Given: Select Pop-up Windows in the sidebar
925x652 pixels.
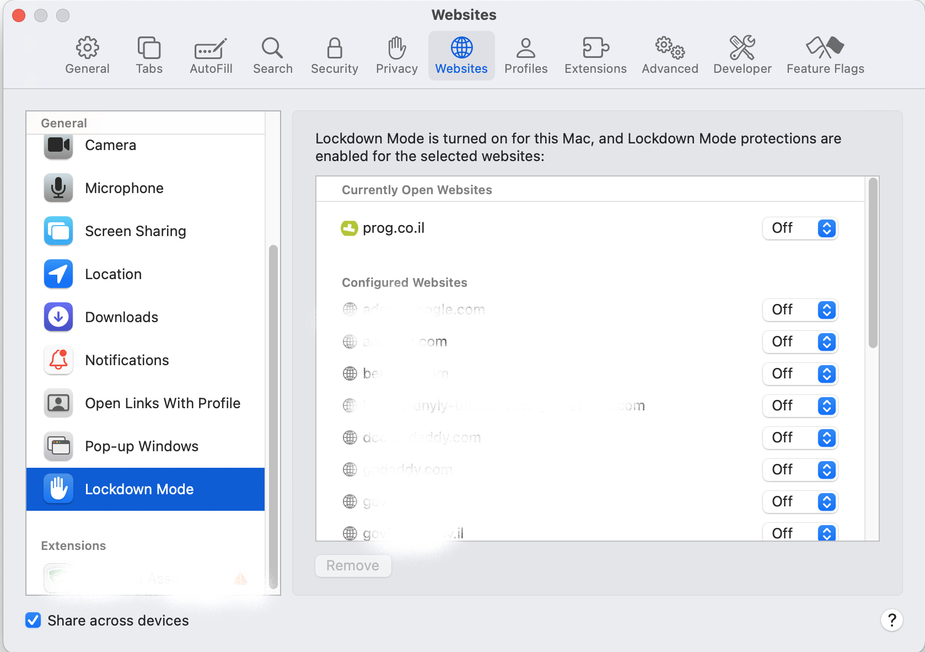Looking at the screenshot, I should tap(141, 446).
